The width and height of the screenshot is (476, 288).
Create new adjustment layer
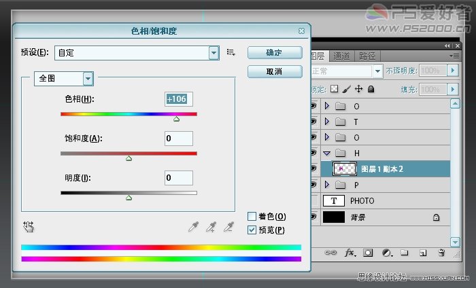pos(387,253)
